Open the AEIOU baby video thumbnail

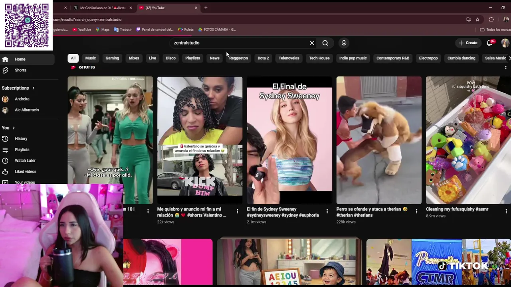coord(289,262)
